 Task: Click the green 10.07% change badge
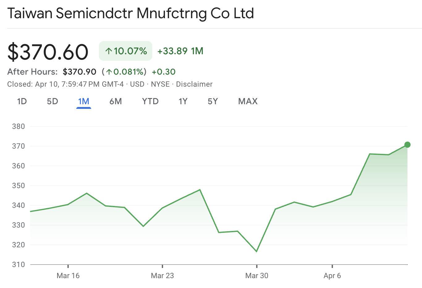125,51
